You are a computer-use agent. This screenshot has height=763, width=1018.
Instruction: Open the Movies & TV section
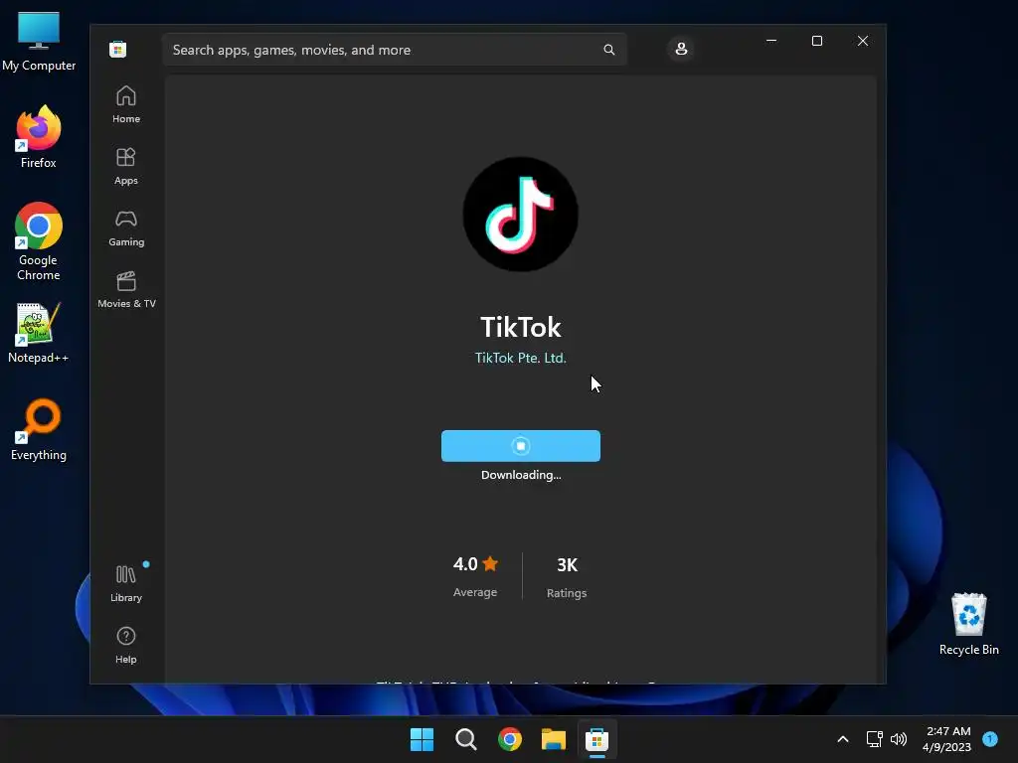coord(126,289)
